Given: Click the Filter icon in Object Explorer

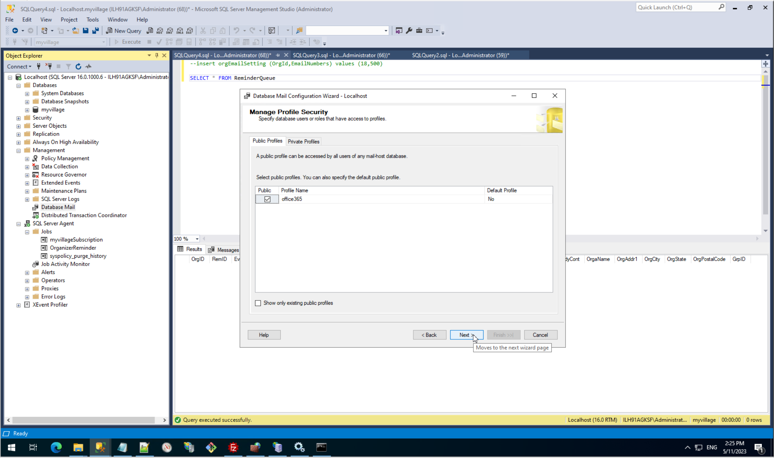Looking at the screenshot, I should pos(68,67).
